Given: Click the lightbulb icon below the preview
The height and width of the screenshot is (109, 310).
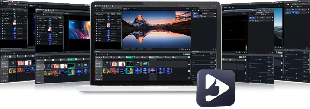Looking at the screenshot, I should point(180,49).
